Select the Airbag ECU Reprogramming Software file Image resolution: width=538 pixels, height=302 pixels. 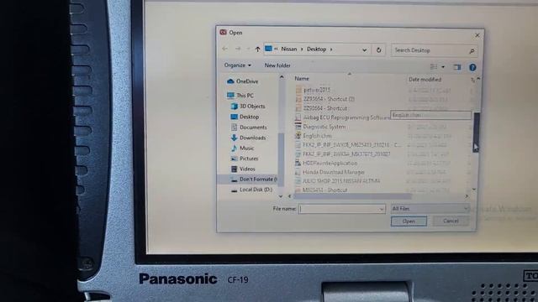click(346, 117)
